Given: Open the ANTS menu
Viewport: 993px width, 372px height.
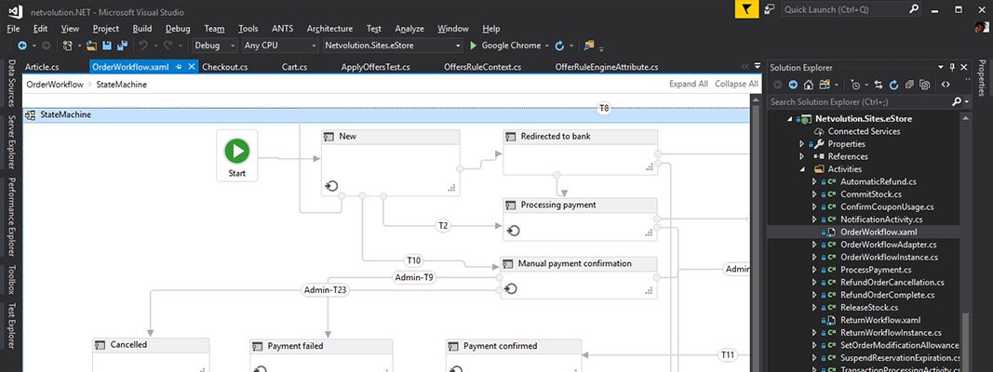Looking at the screenshot, I should [x=282, y=29].
